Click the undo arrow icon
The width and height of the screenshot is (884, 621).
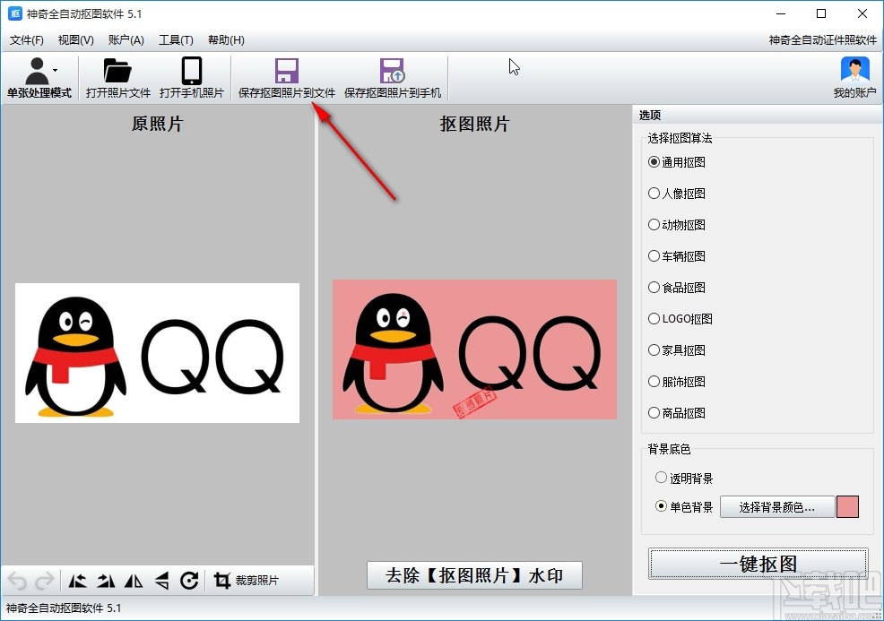[x=17, y=581]
